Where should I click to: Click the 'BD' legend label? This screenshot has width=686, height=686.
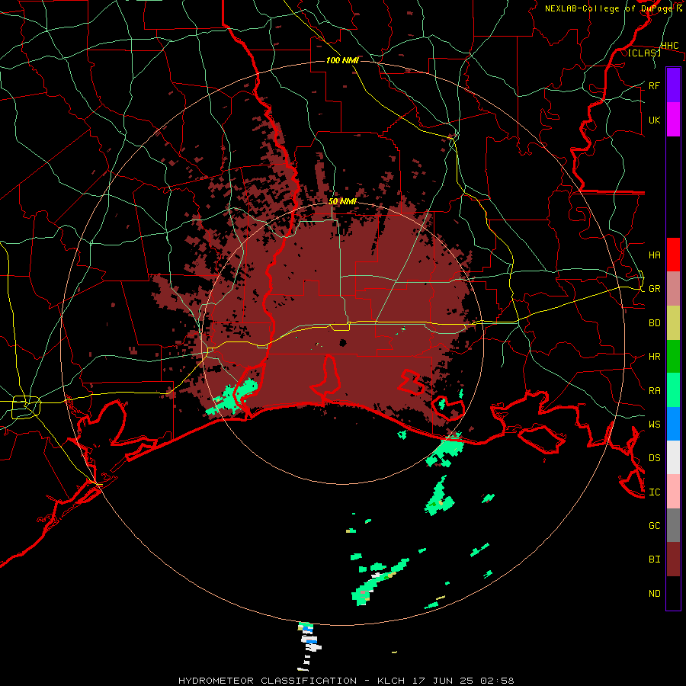(x=655, y=323)
